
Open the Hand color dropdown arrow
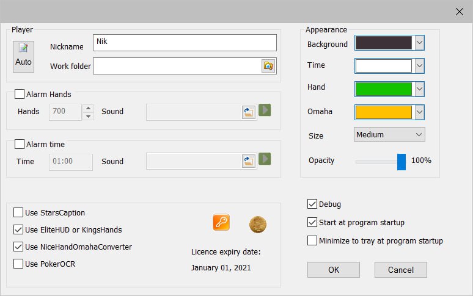[419, 89]
